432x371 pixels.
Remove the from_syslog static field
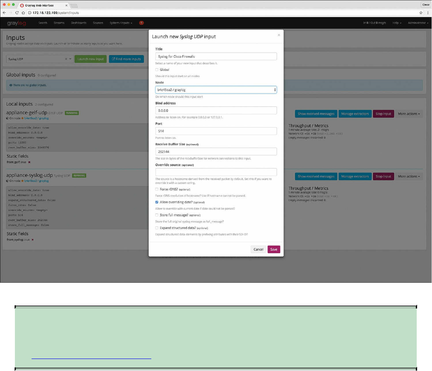pyautogui.click(x=33, y=240)
